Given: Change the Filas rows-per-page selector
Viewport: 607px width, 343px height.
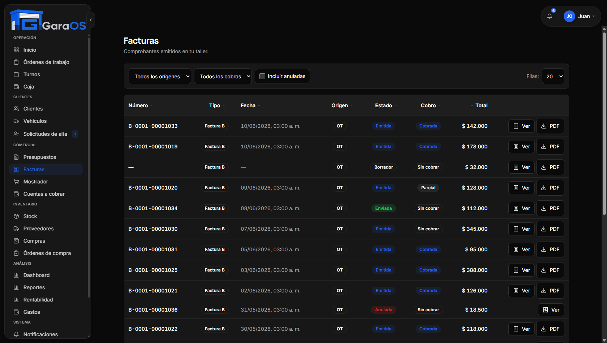Looking at the screenshot, I should 553,76.
